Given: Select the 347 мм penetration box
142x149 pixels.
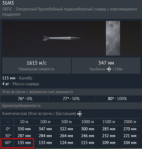Looking at the screenshot, I should 106,65.
